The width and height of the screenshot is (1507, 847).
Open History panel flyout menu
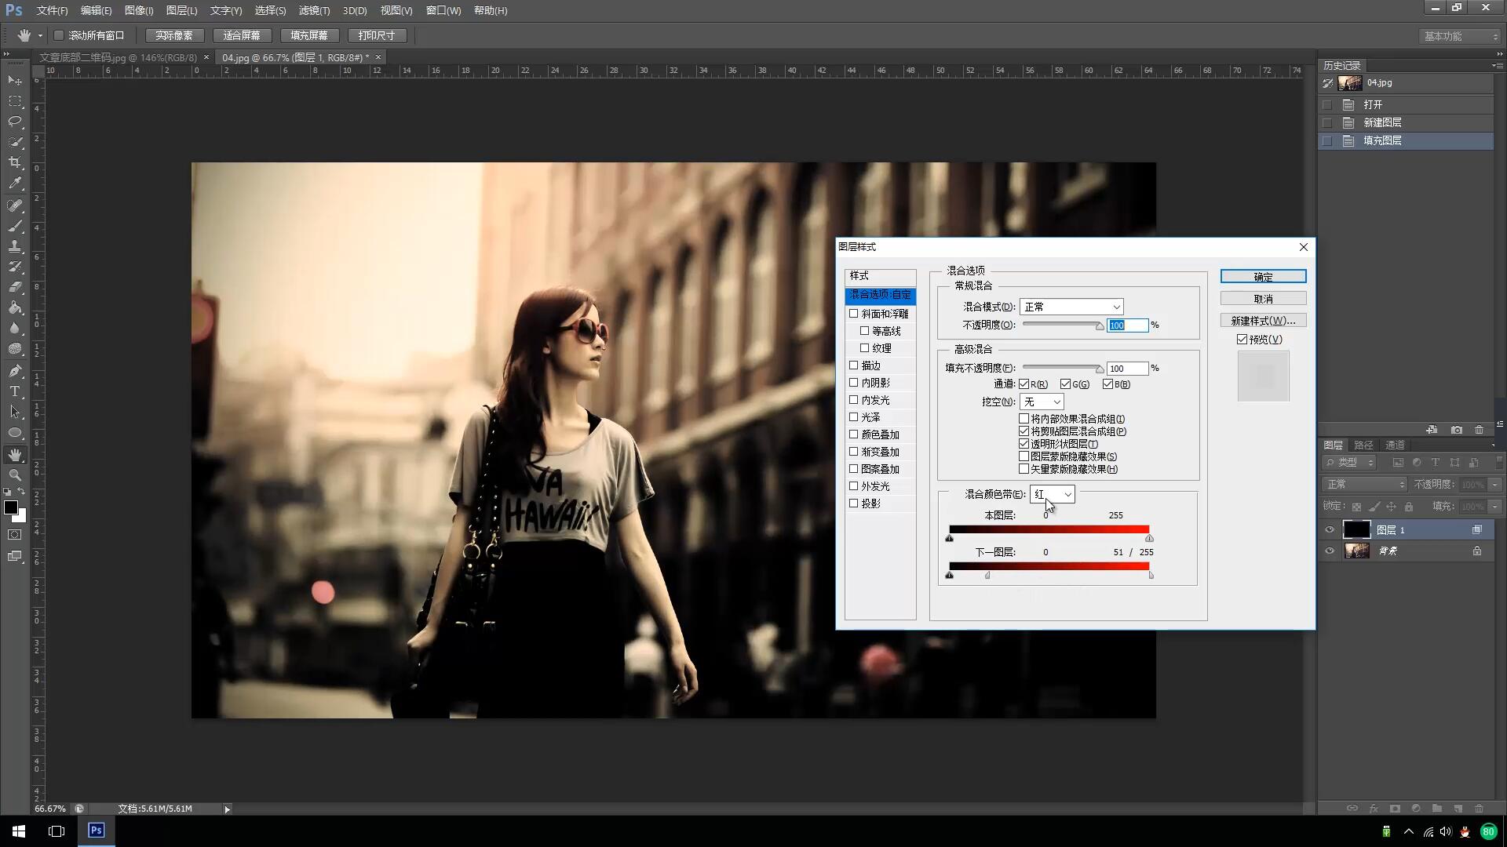(1498, 65)
